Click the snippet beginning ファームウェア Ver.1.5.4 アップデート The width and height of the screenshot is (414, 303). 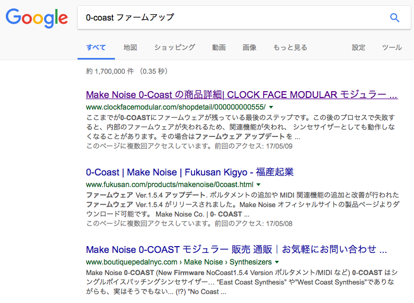pos(243,204)
